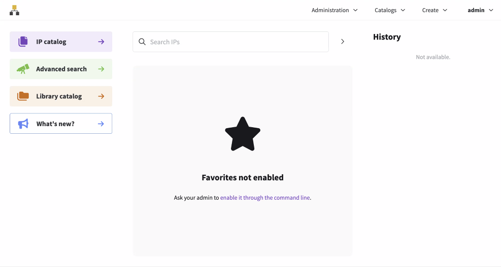Click the purple IP catalog documents icon
Screen dimensions: 501x267
[23, 42]
